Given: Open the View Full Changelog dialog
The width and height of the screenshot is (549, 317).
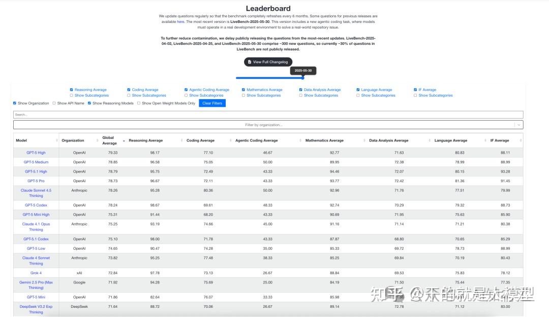Looking at the screenshot, I should click(268, 62).
